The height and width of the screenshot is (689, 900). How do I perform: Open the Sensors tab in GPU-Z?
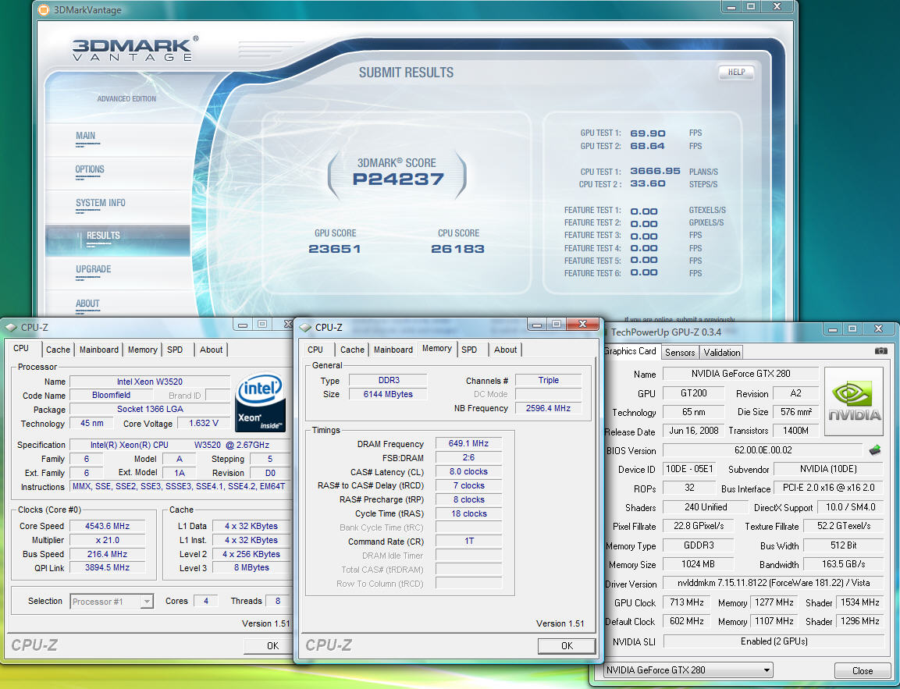click(680, 352)
